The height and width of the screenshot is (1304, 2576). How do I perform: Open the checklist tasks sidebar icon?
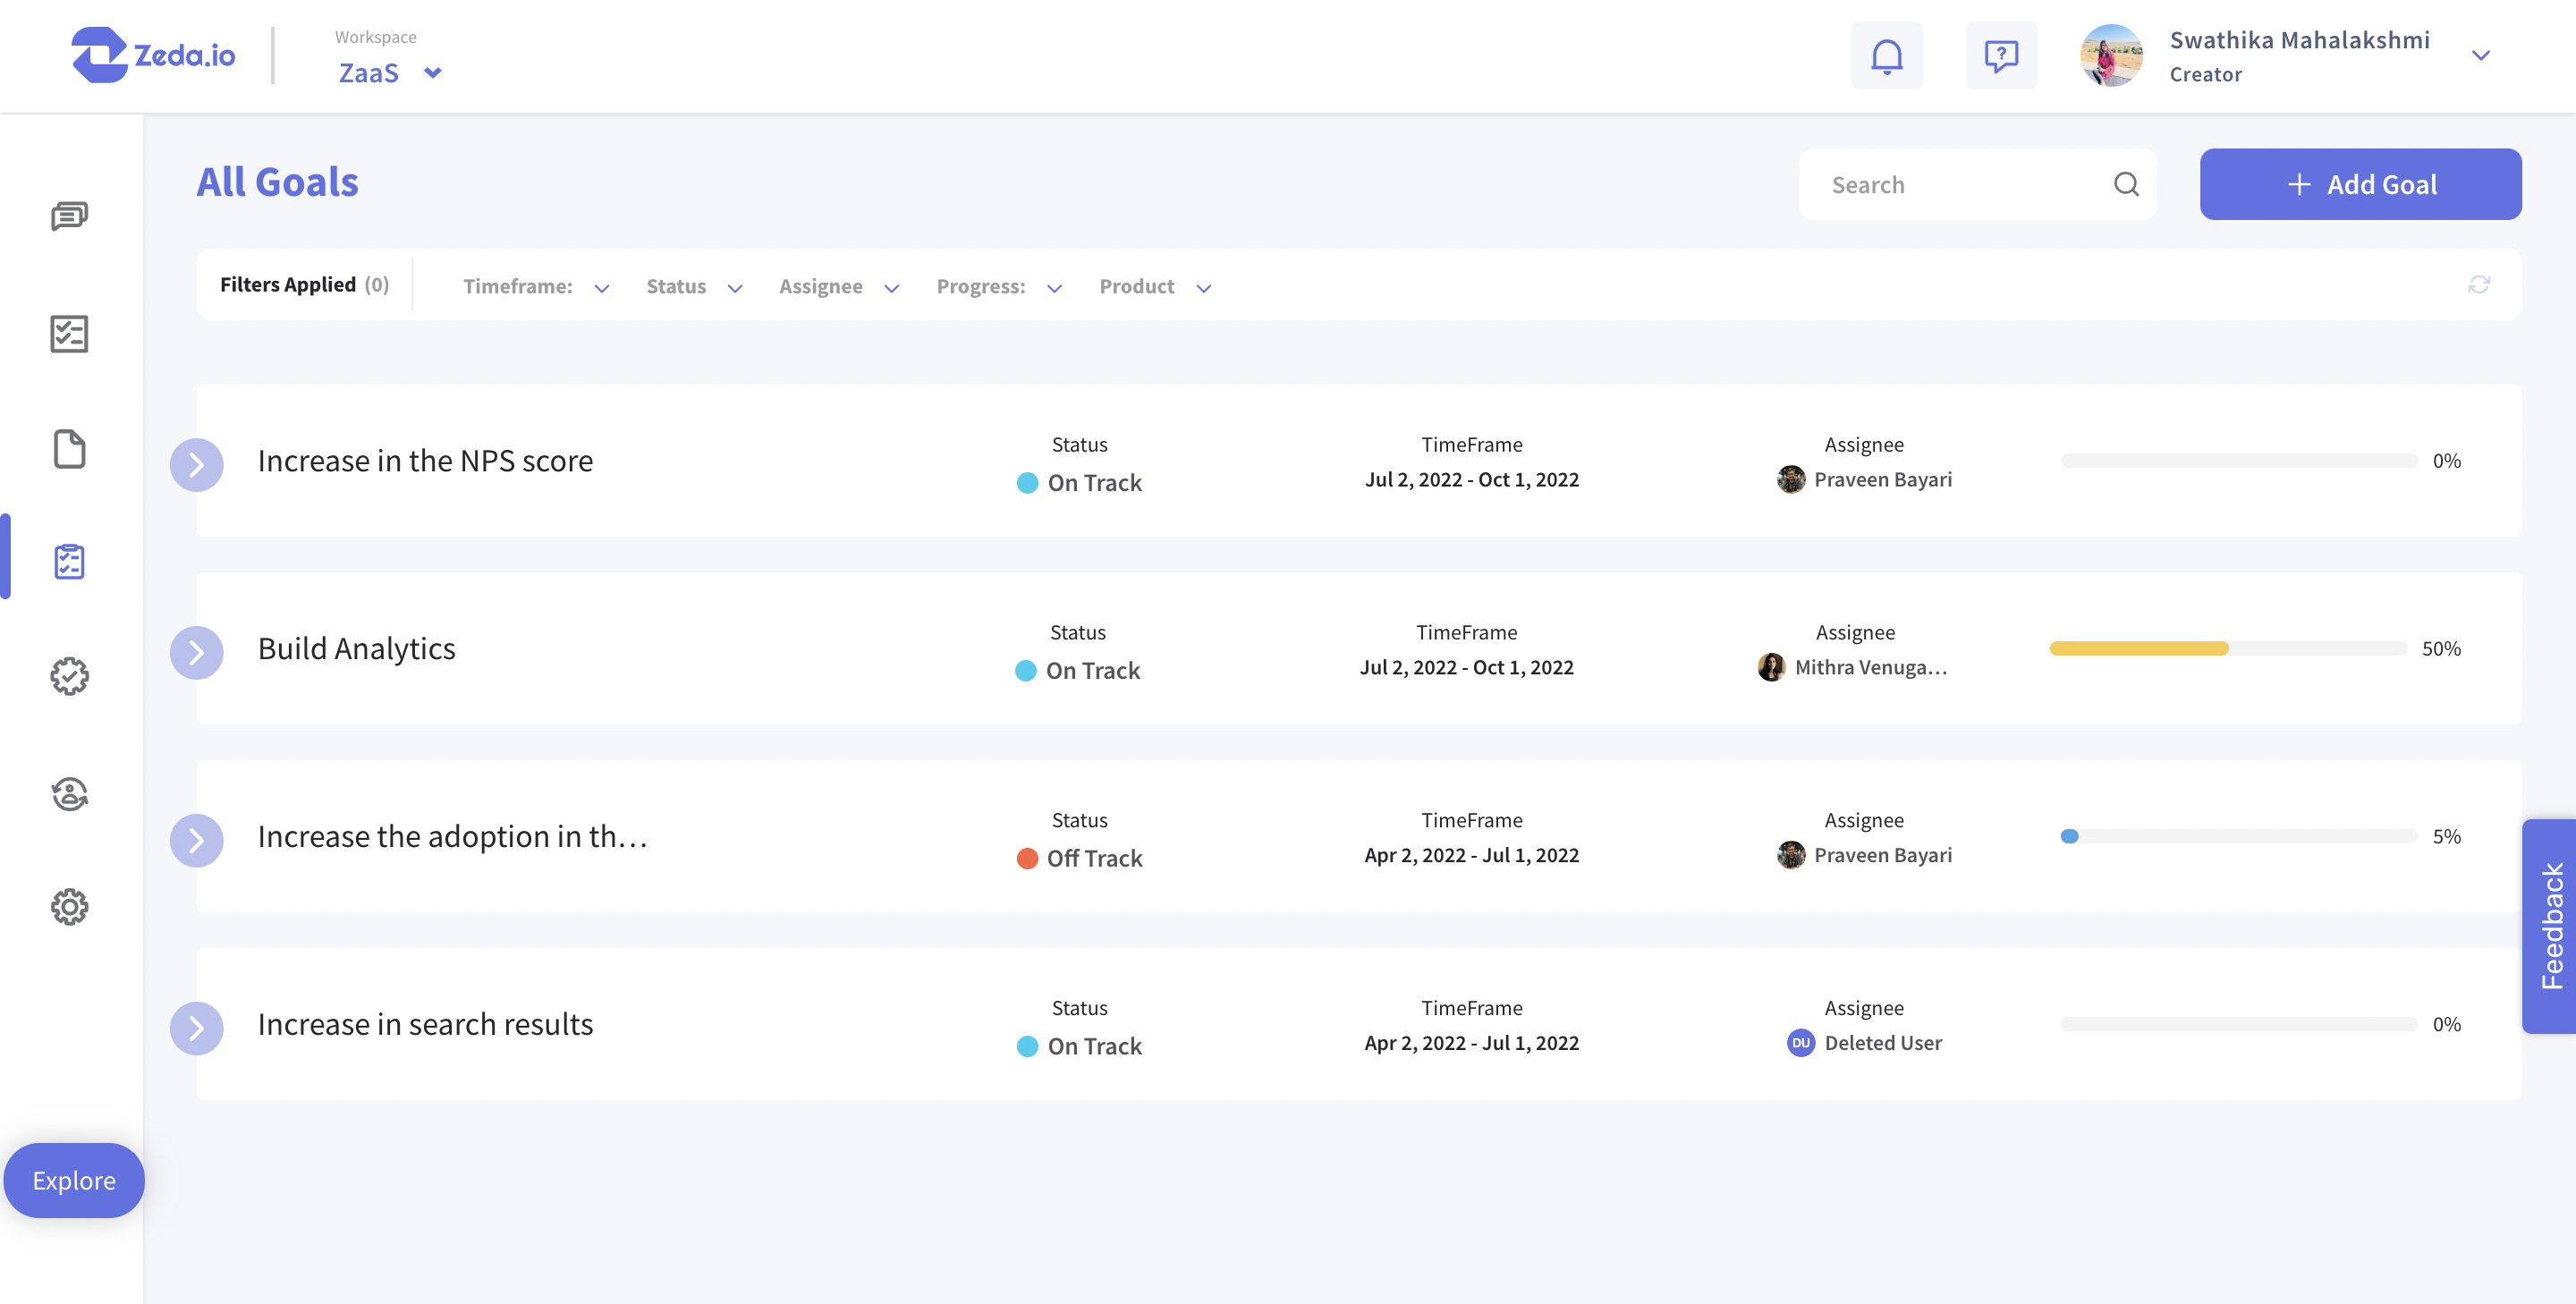(69, 334)
